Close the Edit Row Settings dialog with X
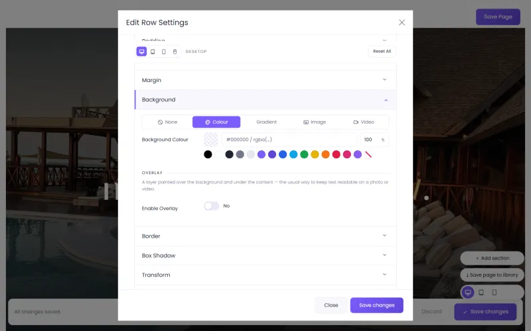Viewport: 531px width, 331px height. pyautogui.click(x=402, y=23)
